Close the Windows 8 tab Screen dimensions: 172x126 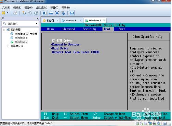(x=81, y=20)
